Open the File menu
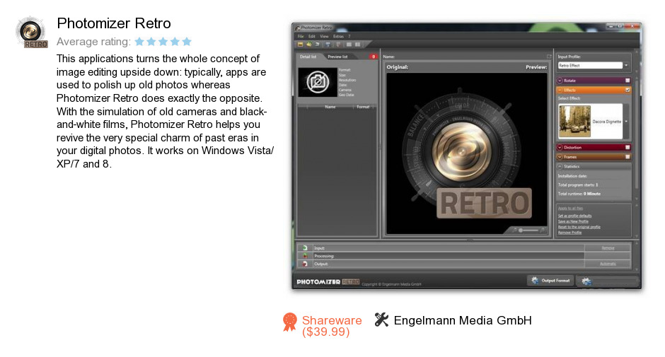The height and width of the screenshot is (357, 665). 300,37
